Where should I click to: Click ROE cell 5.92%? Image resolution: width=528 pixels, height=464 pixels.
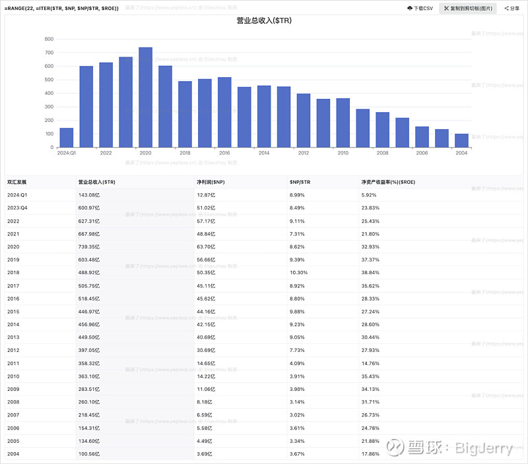point(369,195)
